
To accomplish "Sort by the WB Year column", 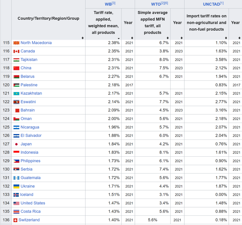I will click(x=132, y=38).
